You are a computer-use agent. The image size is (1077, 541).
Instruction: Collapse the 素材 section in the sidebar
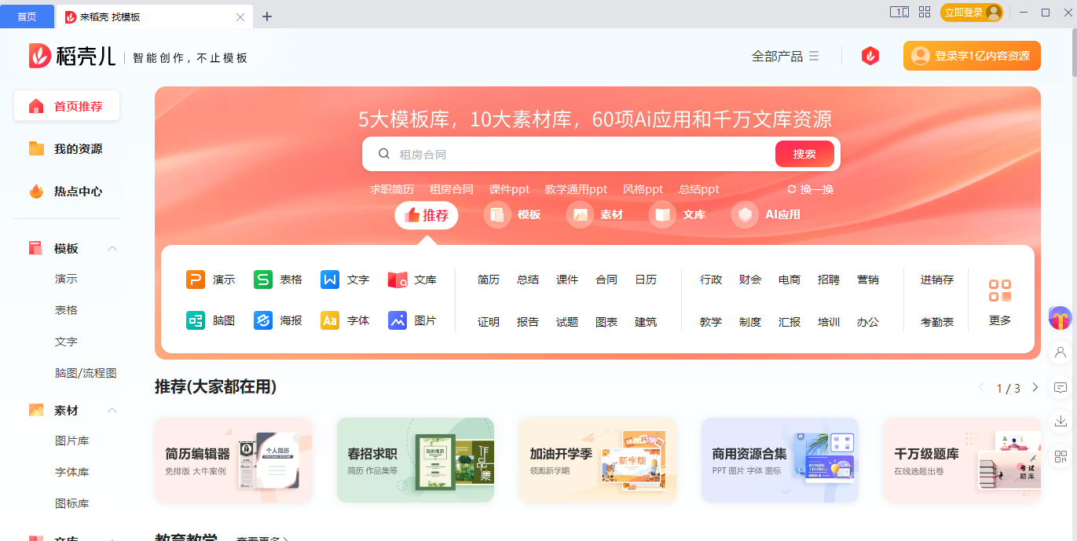[112, 410]
